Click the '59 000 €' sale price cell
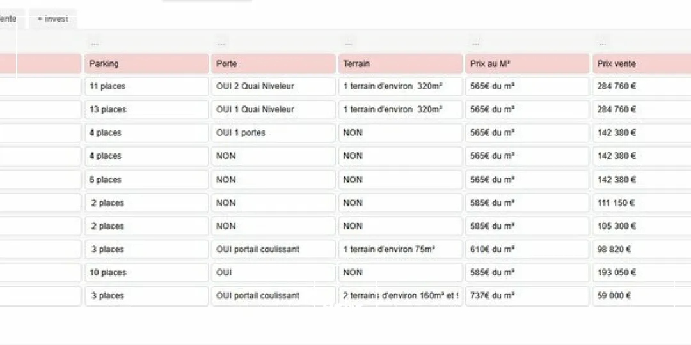The height and width of the screenshot is (345, 691). click(x=641, y=296)
